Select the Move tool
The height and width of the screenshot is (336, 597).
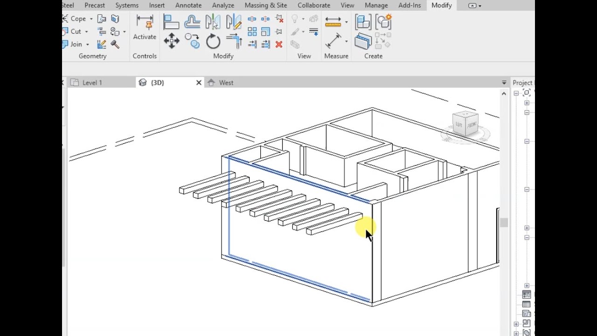[172, 41]
